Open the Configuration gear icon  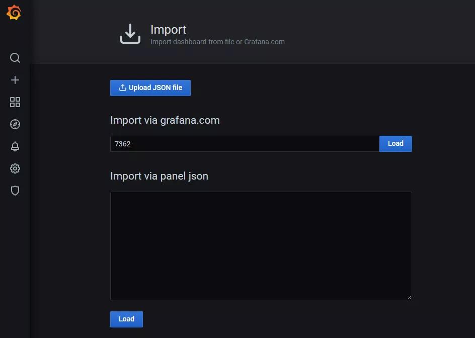15,168
